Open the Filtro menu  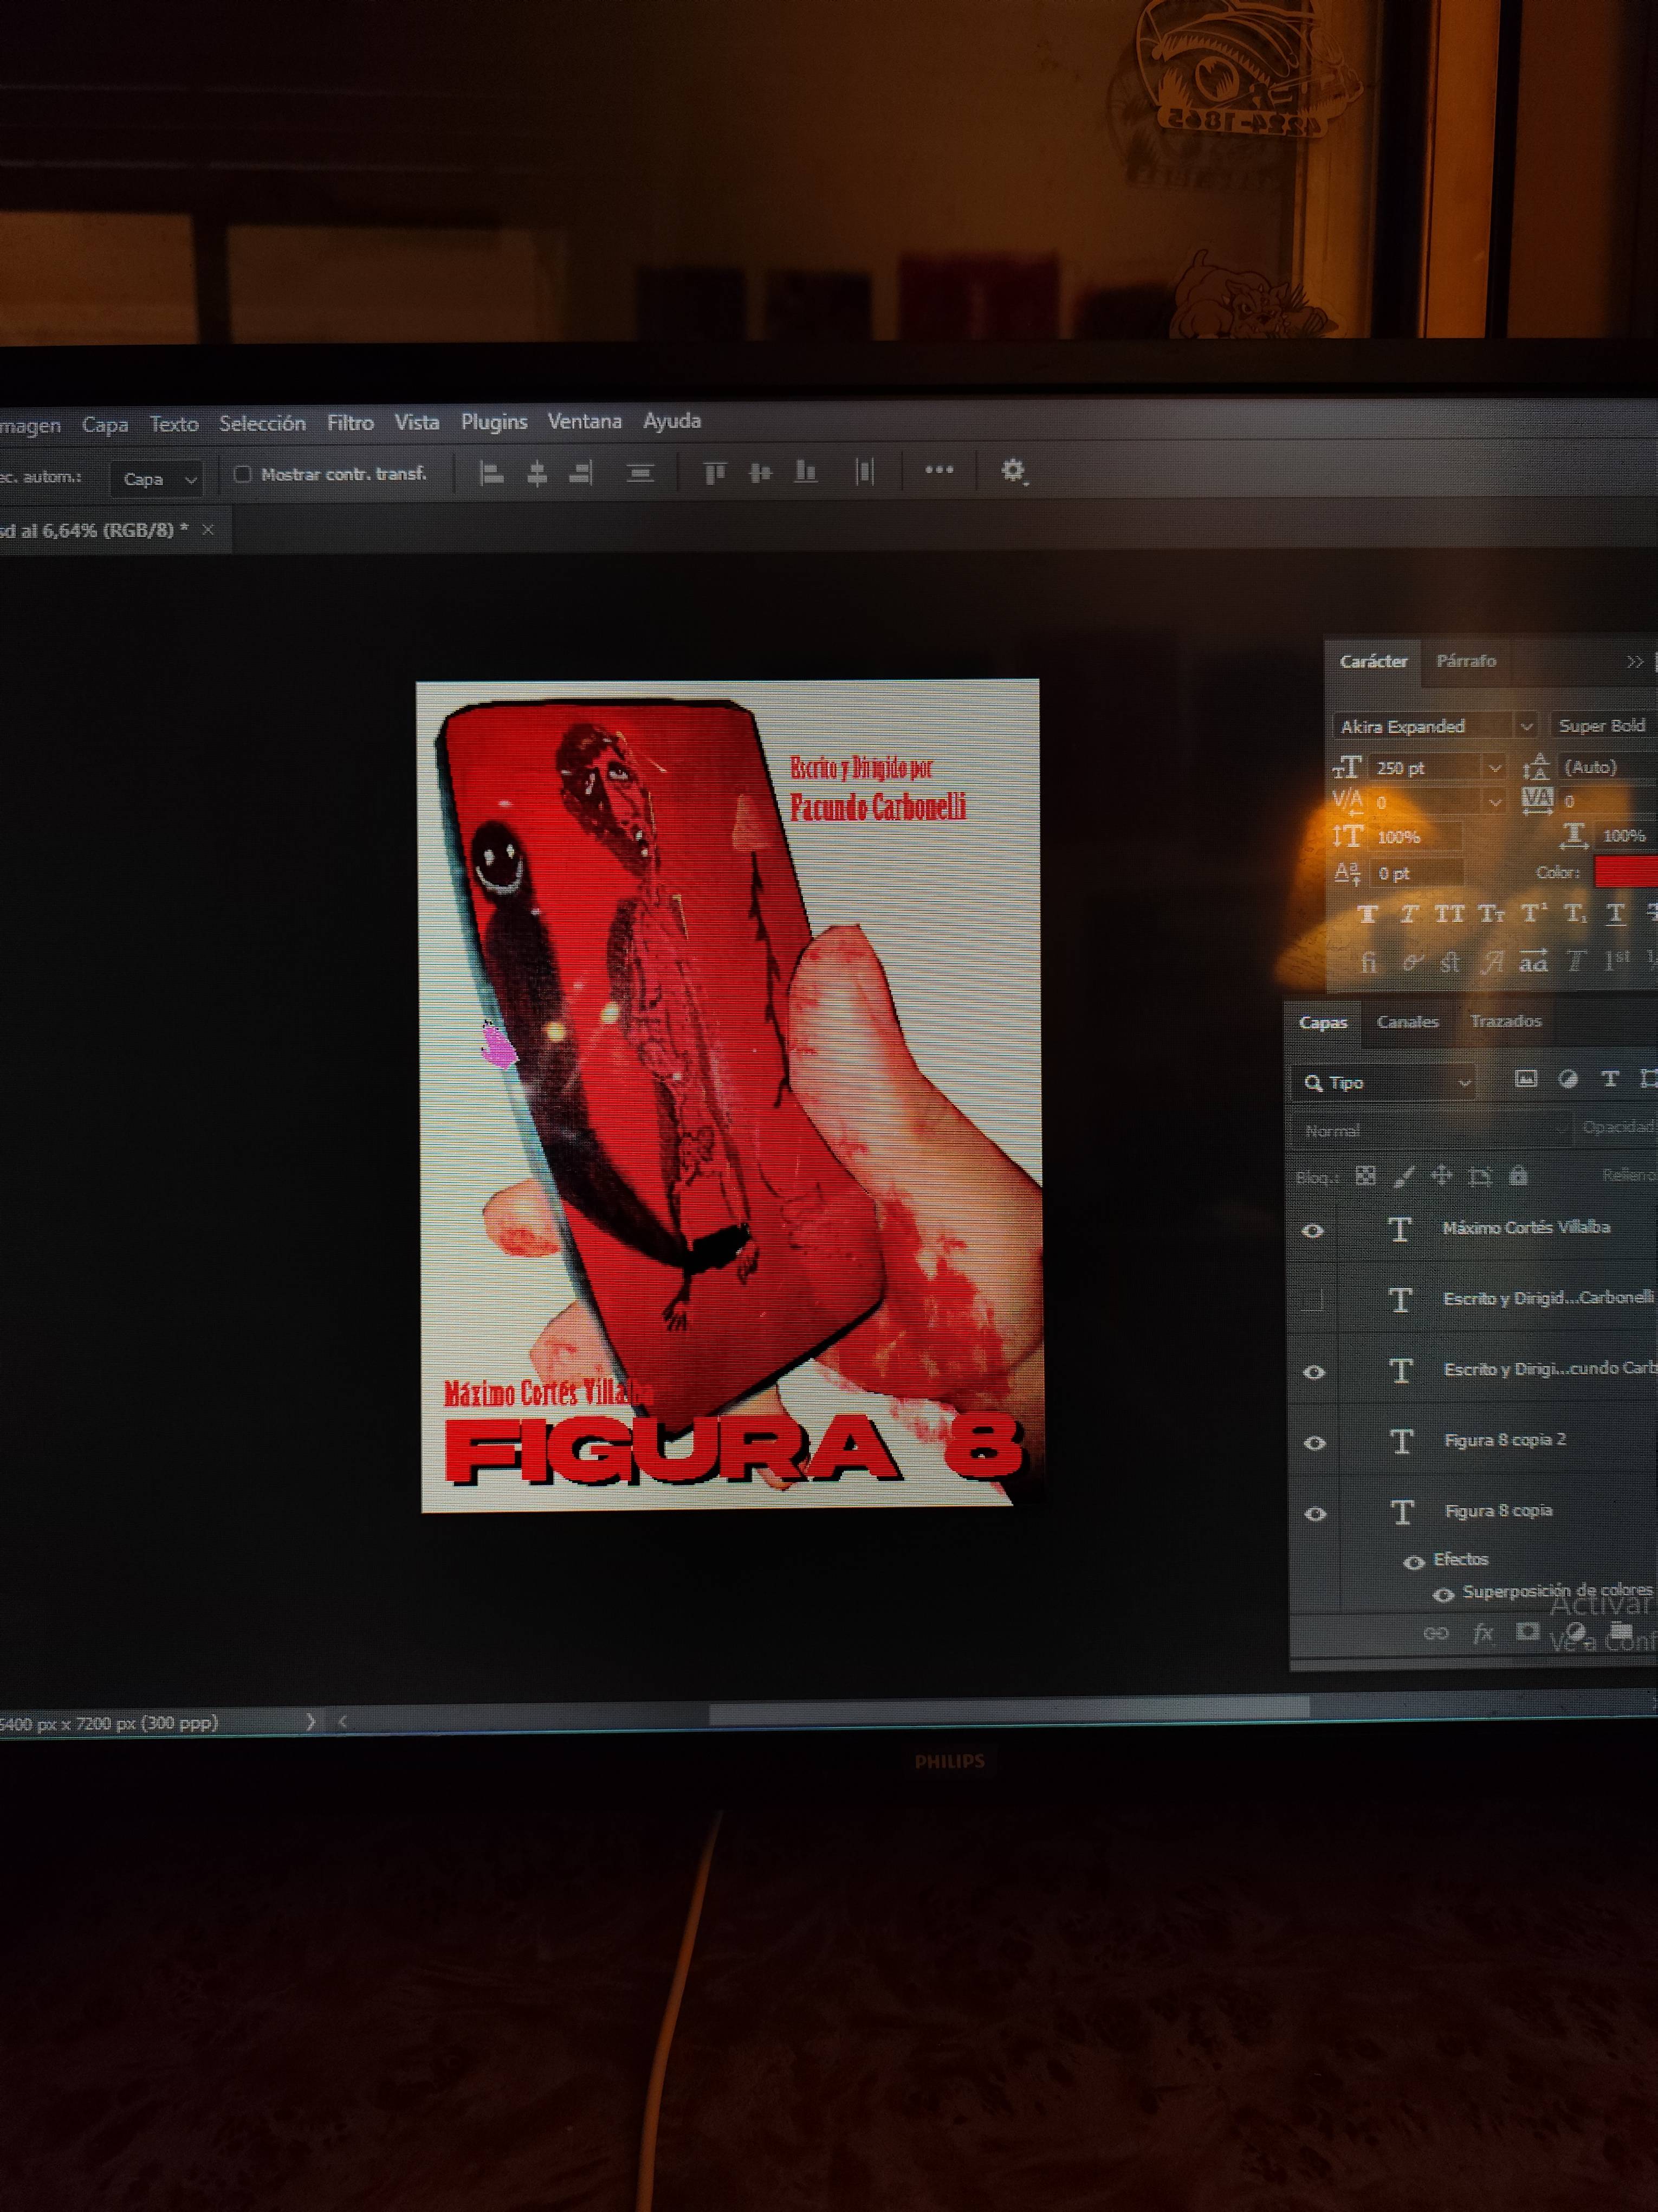coord(350,423)
